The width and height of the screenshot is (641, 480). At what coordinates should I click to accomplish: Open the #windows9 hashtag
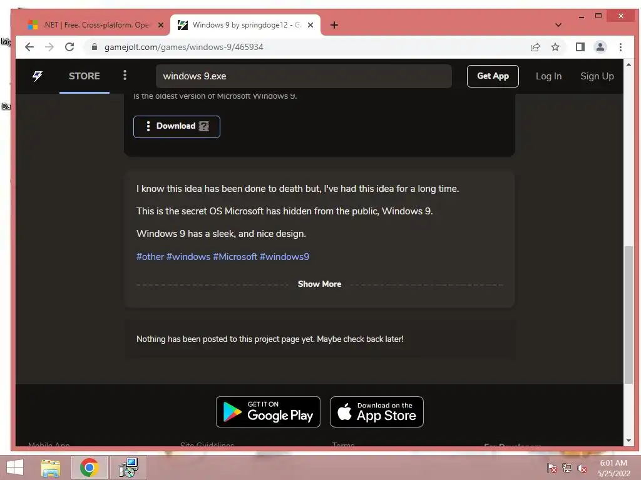[285, 257]
